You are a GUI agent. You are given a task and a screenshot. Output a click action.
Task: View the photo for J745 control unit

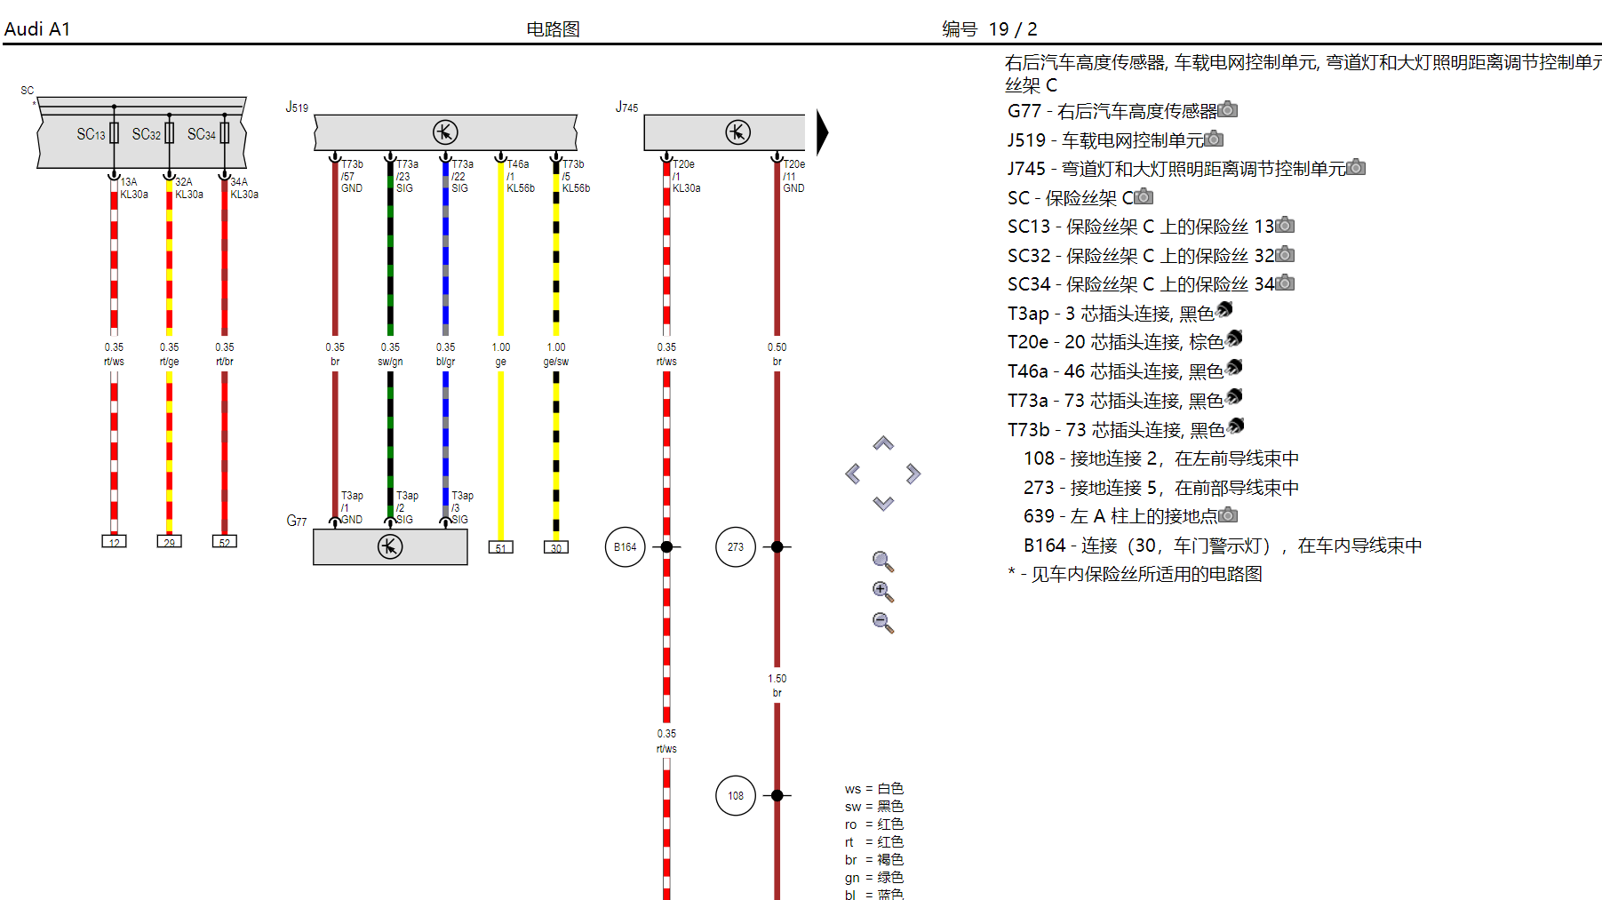tap(1354, 168)
